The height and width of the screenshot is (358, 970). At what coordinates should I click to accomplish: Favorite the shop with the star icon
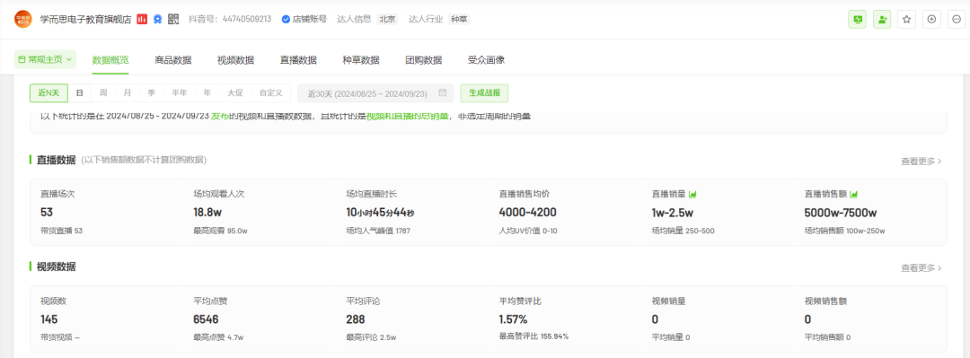(x=906, y=19)
